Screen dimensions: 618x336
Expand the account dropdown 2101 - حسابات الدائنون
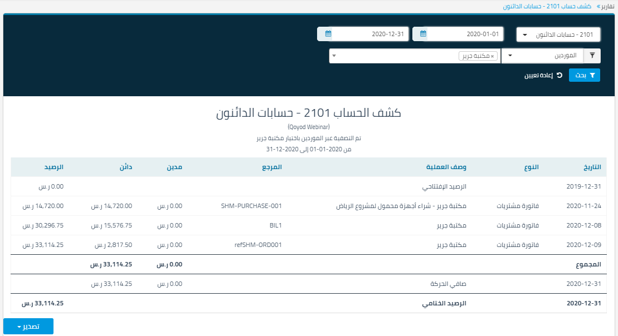click(x=558, y=34)
